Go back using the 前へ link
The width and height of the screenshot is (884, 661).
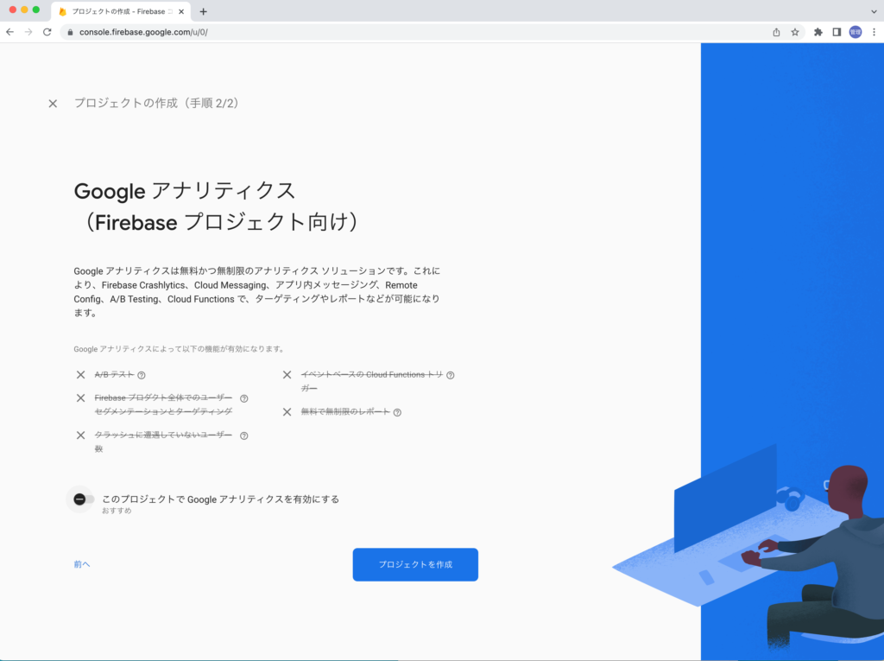click(81, 563)
